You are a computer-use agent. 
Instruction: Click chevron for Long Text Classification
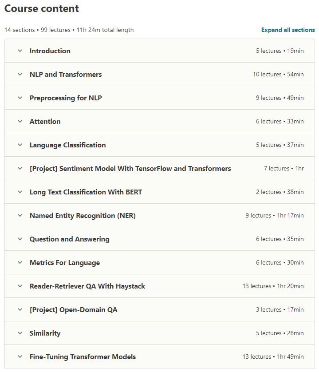pos(20,192)
